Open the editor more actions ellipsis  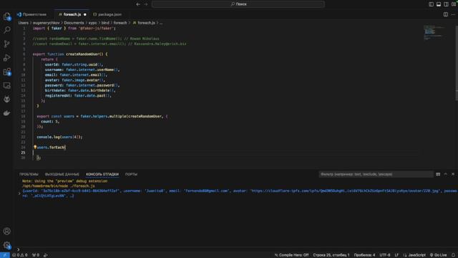click(453, 14)
